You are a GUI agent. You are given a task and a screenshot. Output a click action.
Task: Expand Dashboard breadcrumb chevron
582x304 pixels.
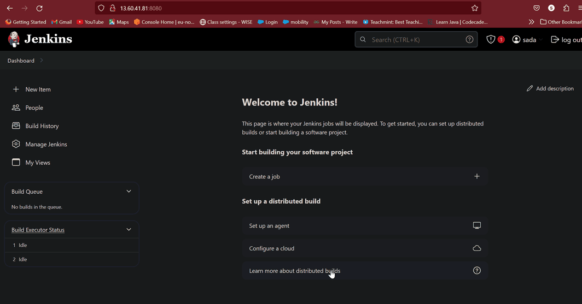click(x=41, y=61)
